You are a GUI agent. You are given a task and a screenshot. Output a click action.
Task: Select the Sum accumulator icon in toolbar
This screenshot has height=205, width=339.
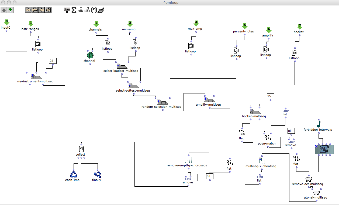pyautogui.click(x=74, y=10)
